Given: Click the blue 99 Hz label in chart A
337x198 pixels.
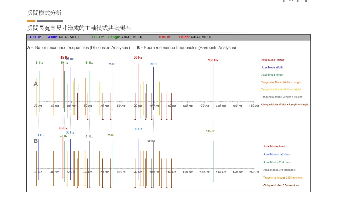Looking at the screenshot, I should [153, 64].
